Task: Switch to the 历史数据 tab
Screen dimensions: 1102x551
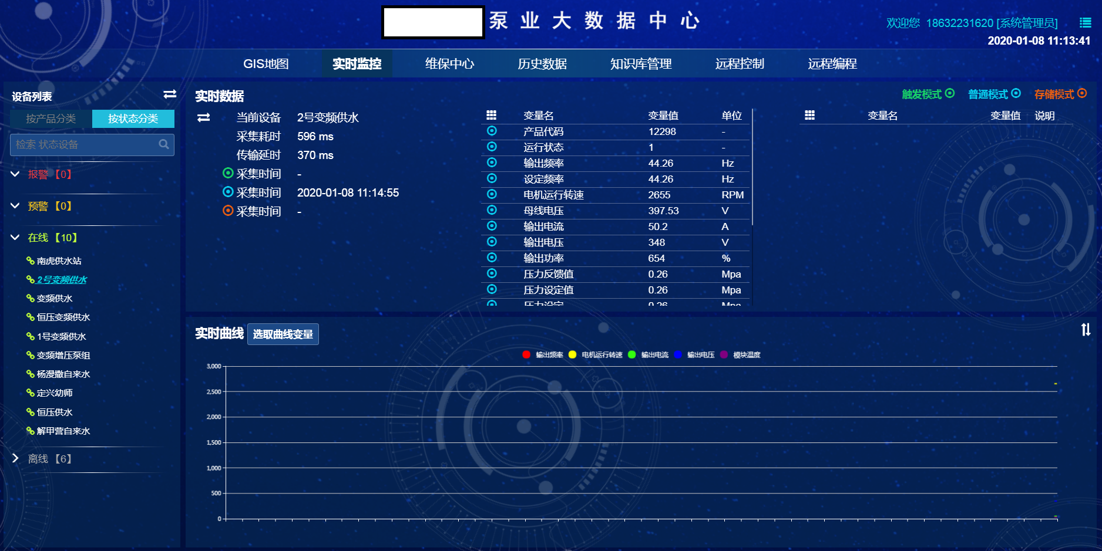Action: tap(542, 64)
